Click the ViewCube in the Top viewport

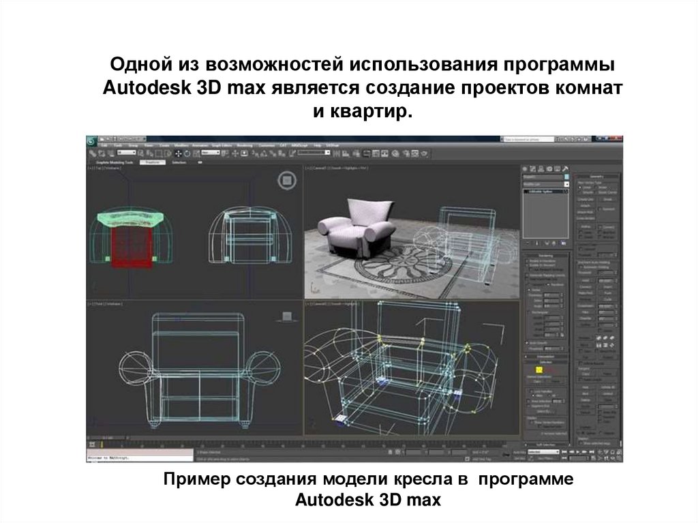point(287,181)
